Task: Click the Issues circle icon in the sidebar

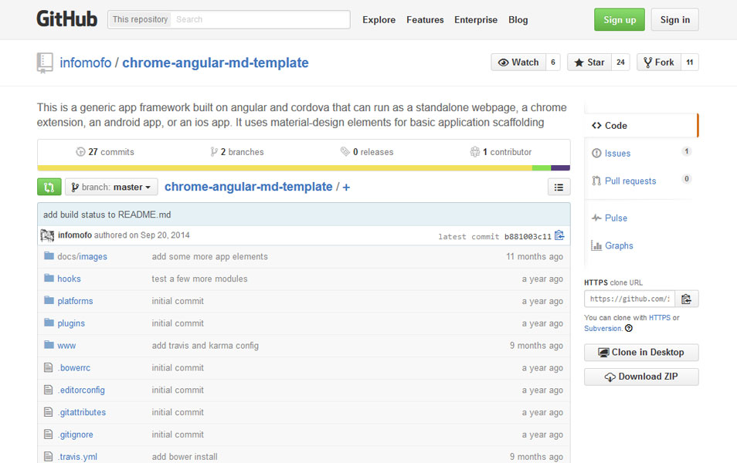Action: click(x=596, y=153)
